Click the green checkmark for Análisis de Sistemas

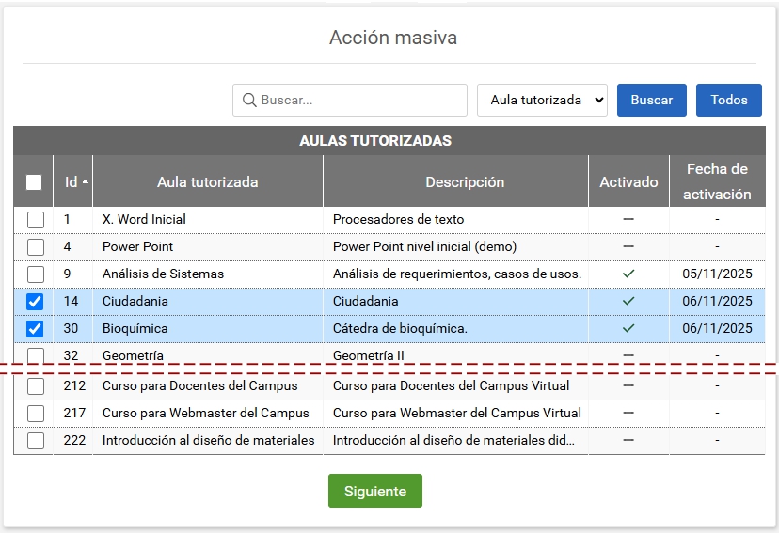click(628, 274)
